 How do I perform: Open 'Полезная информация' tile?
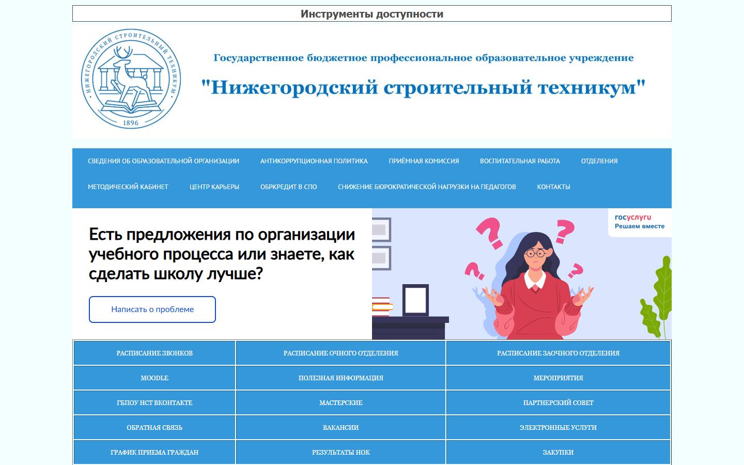(x=341, y=378)
